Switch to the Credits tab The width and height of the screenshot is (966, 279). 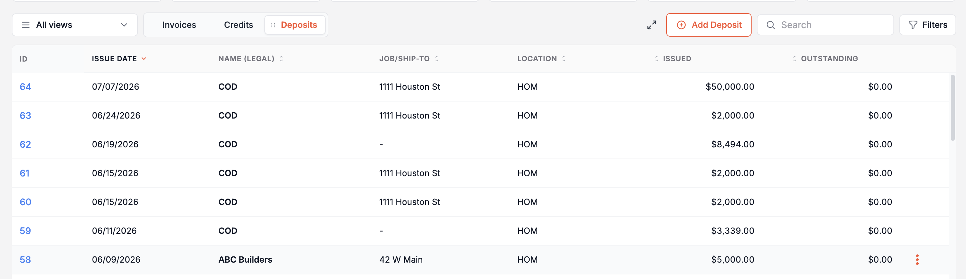point(238,25)
